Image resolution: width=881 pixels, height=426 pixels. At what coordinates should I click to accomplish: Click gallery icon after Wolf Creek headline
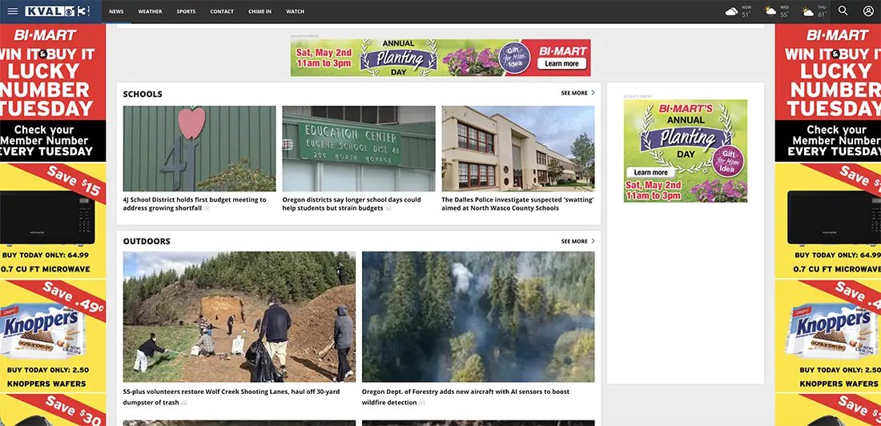point(183,403)
